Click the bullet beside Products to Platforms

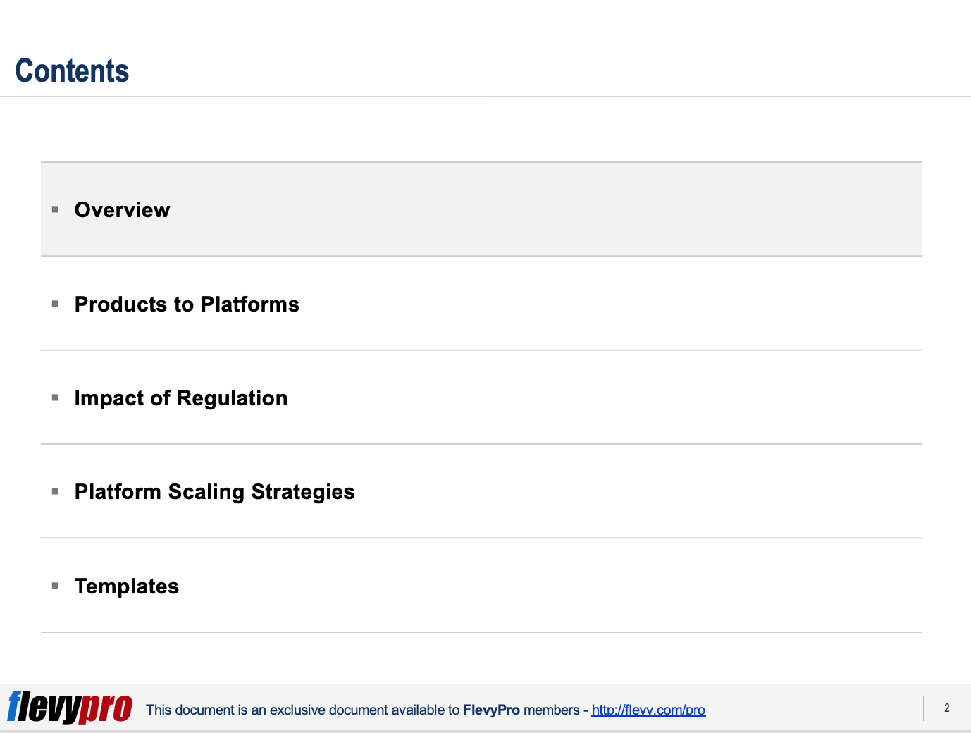coord(55,304)
